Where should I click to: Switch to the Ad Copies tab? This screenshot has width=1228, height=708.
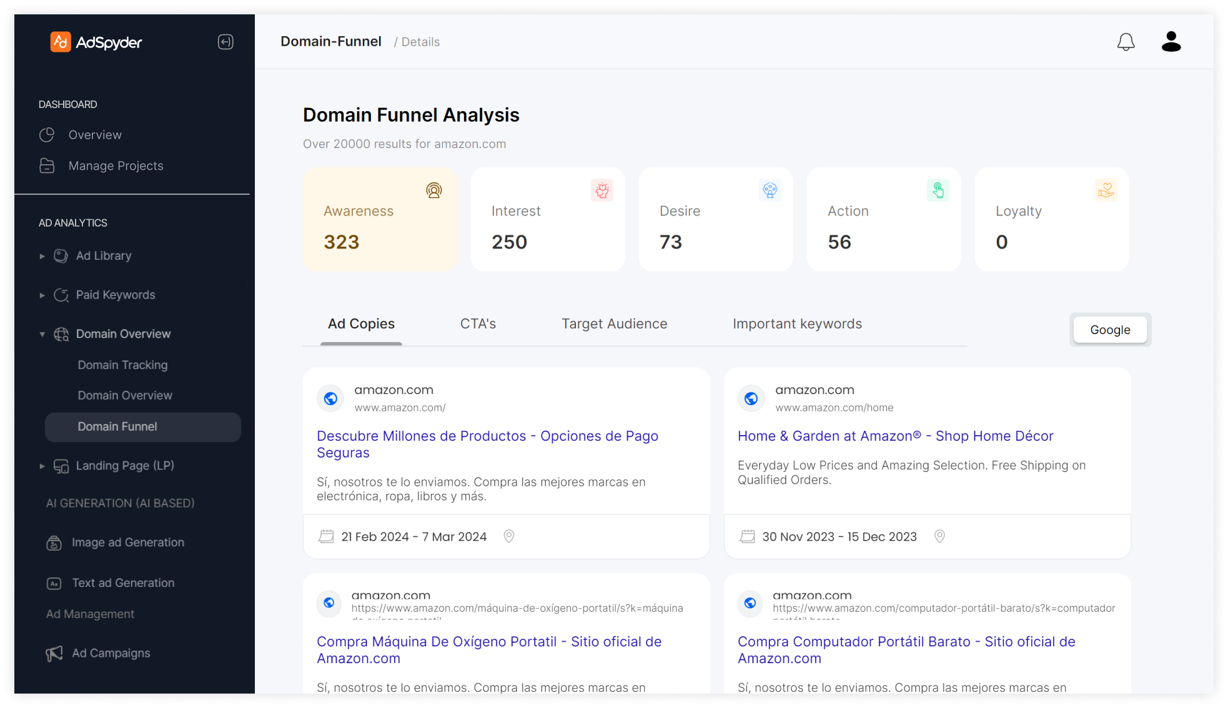pyautogui.click(x=361, y=324)
